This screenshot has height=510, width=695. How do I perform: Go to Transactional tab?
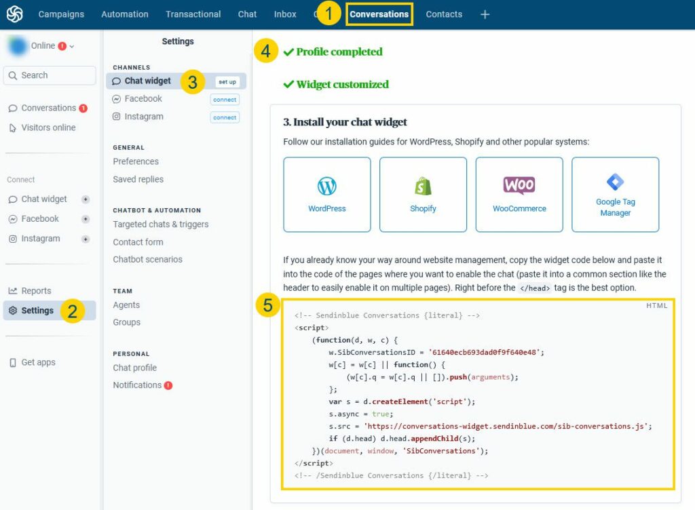[x=193, y=14]
